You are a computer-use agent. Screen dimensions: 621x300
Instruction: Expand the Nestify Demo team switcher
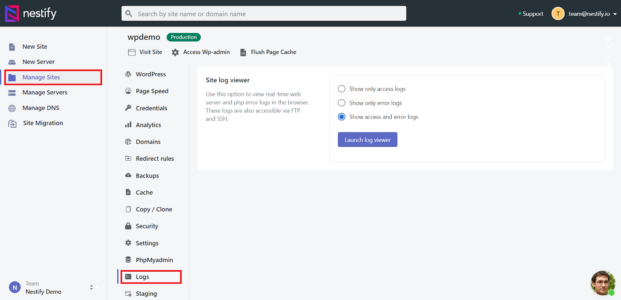click(x=92, y=288)
